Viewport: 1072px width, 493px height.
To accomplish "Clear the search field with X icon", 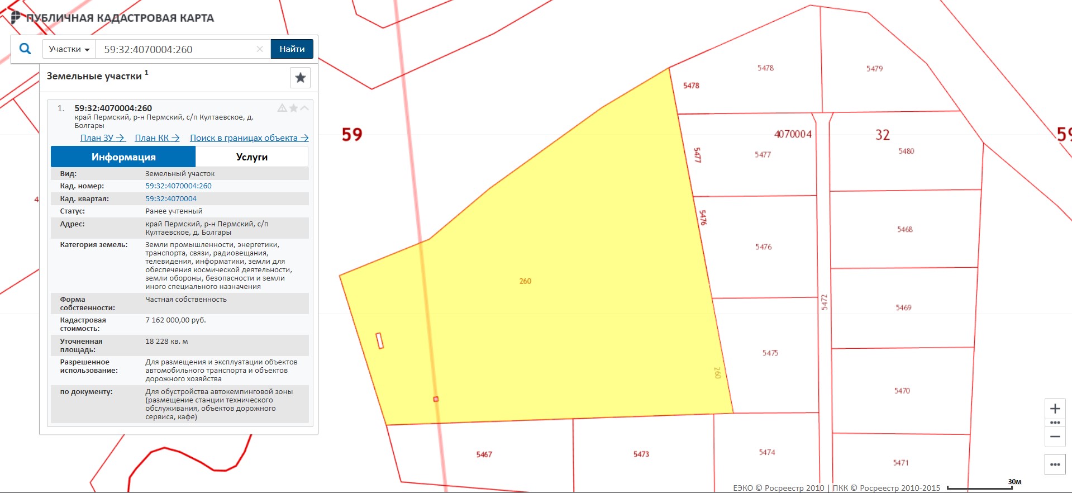I will tap(260, 49).
